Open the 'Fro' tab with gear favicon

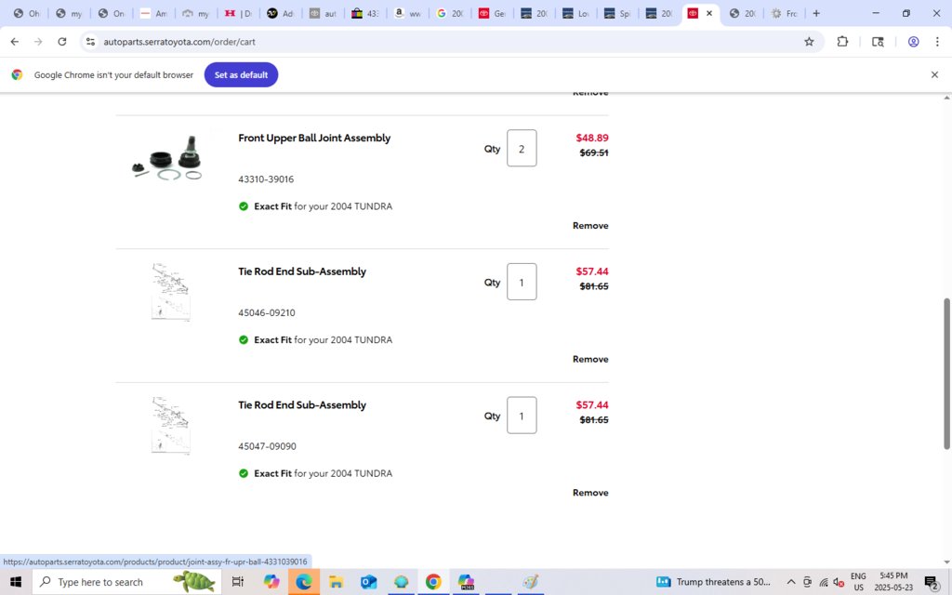784,13
